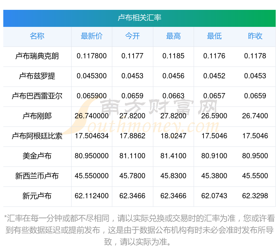Select the 名称 column header
279x252 pixels.
click(37, 36)
